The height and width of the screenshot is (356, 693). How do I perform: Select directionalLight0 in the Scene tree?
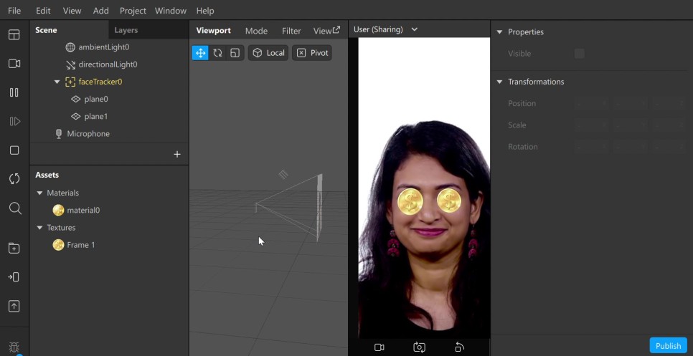point(109,64)
